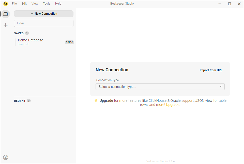Click the plus icon in left sidebar
This screenshot has height=164, width=244.
6,25
